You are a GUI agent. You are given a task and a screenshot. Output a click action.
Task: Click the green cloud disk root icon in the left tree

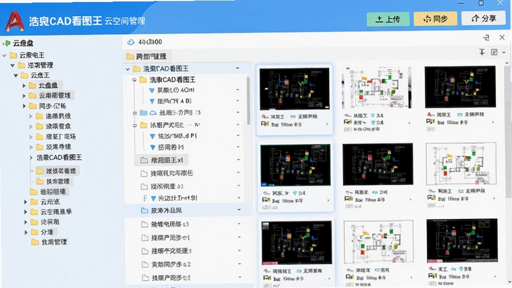click(6, 43)
